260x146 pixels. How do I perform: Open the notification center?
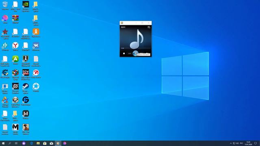click(256, 143)
